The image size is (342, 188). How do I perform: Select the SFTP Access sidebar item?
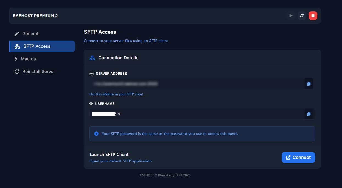pos(42,46)
